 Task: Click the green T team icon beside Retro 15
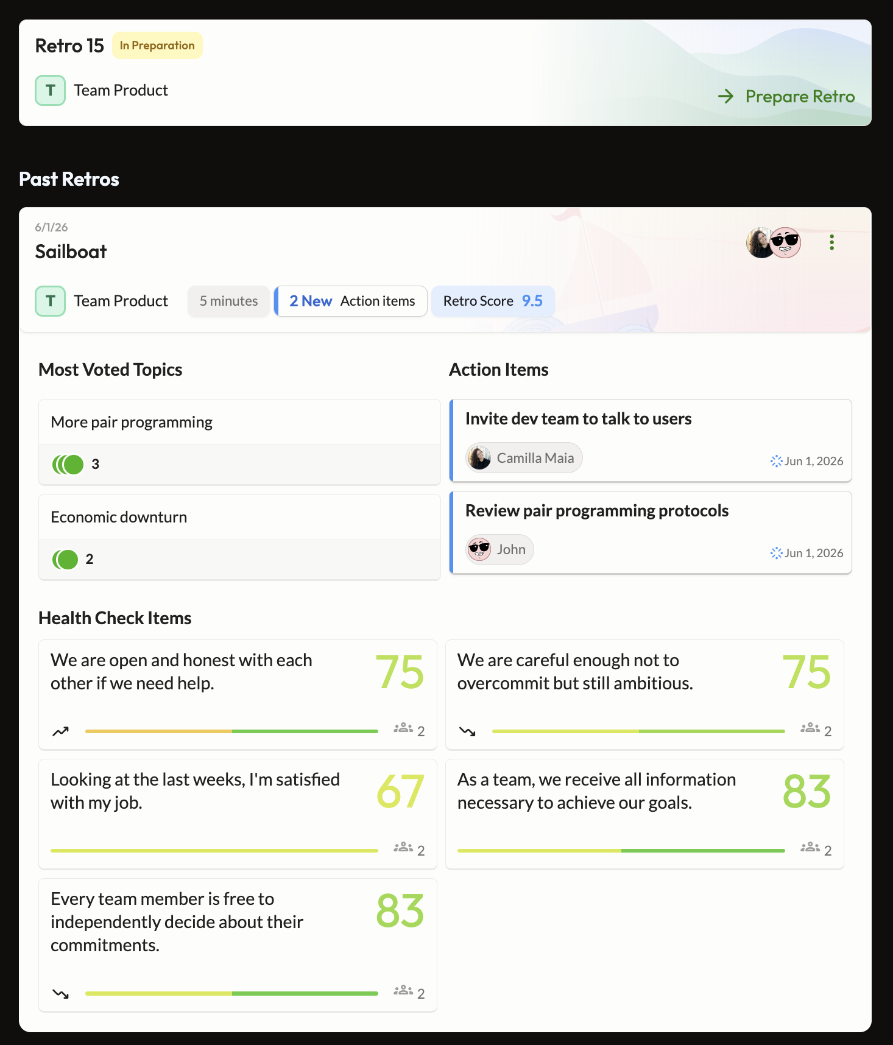coord(50,90)
